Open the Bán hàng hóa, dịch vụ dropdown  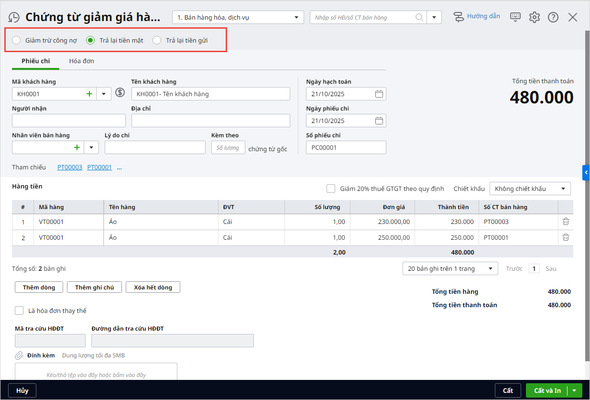[x=238, y=18]
